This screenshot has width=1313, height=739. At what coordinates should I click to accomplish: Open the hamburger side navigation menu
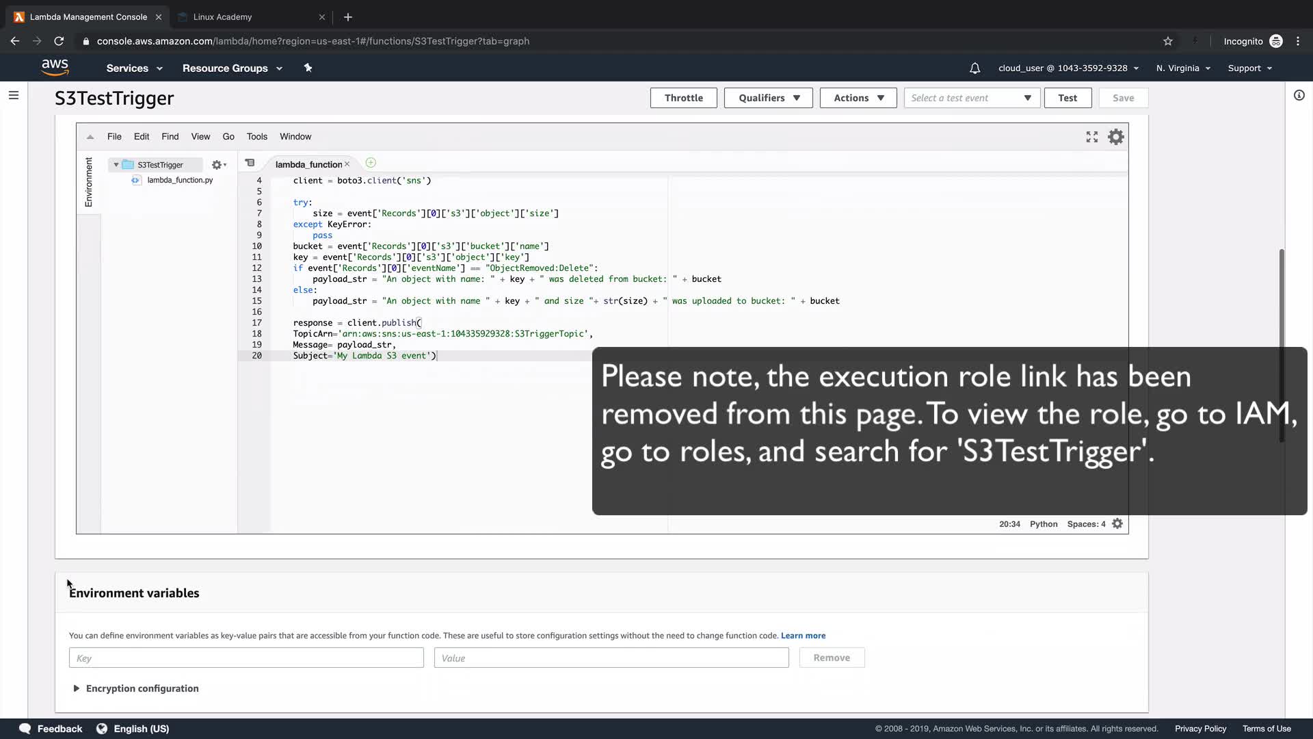[x=14, y=95]
